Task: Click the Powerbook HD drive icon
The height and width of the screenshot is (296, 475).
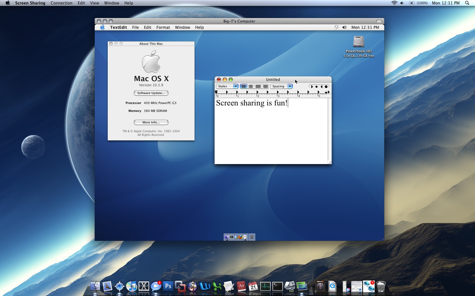Action: click(x=359, y=41)
